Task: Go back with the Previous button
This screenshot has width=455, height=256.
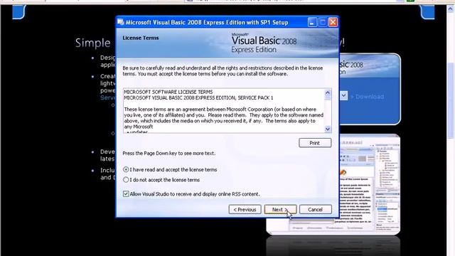Action: [245, 209]
